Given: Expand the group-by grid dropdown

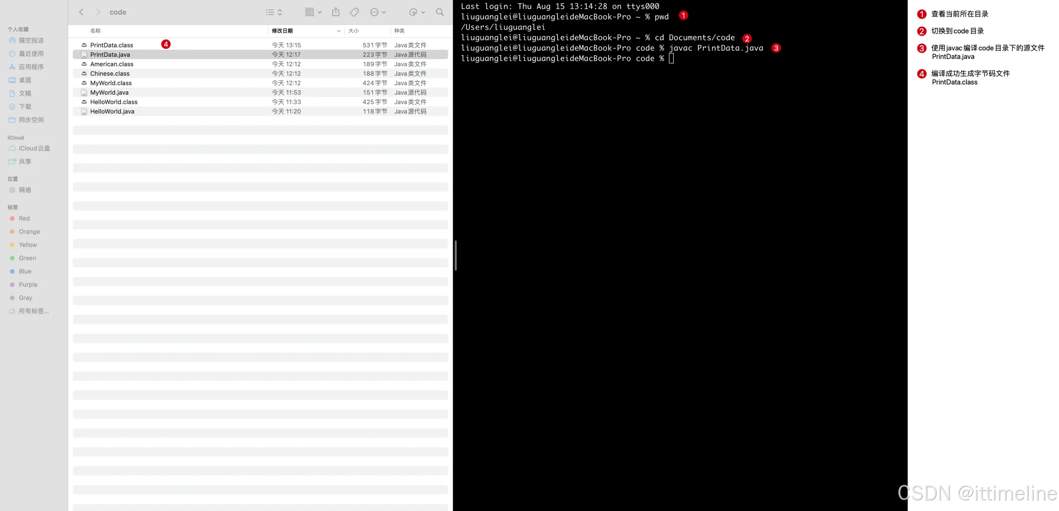Looking at the screenshot, I should pos(313,12).
